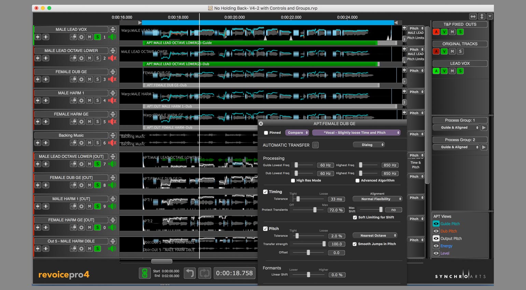Select APT:MALE LEAD OCTAVE LOWER(2)-Guide green bar
The height and width of the screenshot is (290, 526).
[x=260, y=43]
